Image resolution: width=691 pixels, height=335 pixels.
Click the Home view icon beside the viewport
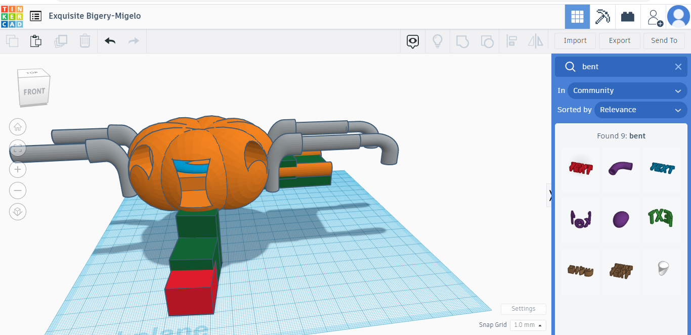tap(18, 127)
